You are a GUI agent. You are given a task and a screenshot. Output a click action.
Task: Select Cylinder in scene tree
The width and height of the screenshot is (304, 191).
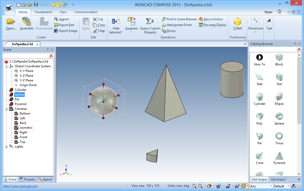point(20,90)
